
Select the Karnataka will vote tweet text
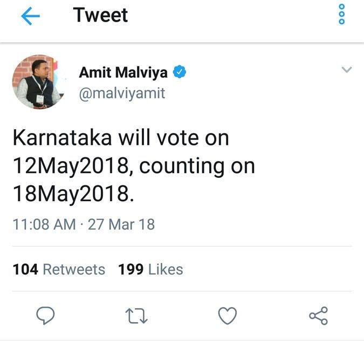tap(134, 166)
